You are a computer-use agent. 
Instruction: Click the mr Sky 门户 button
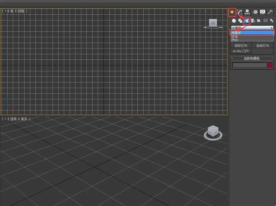[x=241, y=51]
